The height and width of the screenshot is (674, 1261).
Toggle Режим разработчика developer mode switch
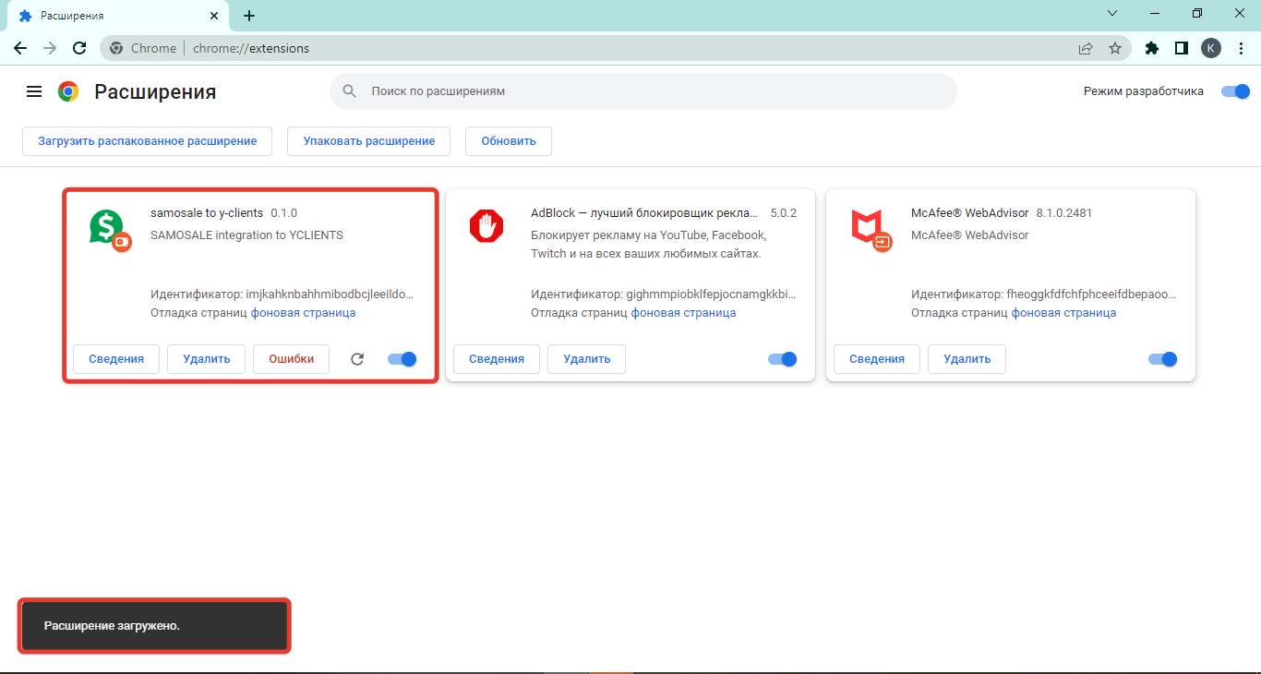pos(1235,91)
